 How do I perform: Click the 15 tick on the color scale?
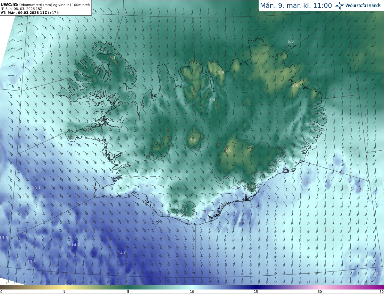256,292
